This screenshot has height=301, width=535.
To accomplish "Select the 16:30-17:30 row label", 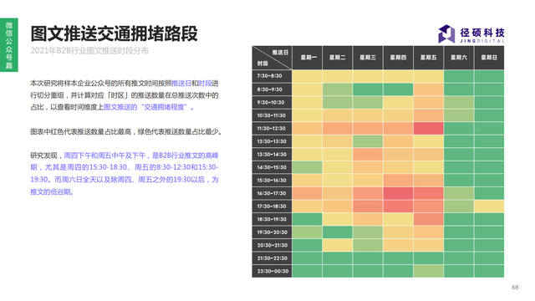I will pyautogui.click(x=272, y=193).
